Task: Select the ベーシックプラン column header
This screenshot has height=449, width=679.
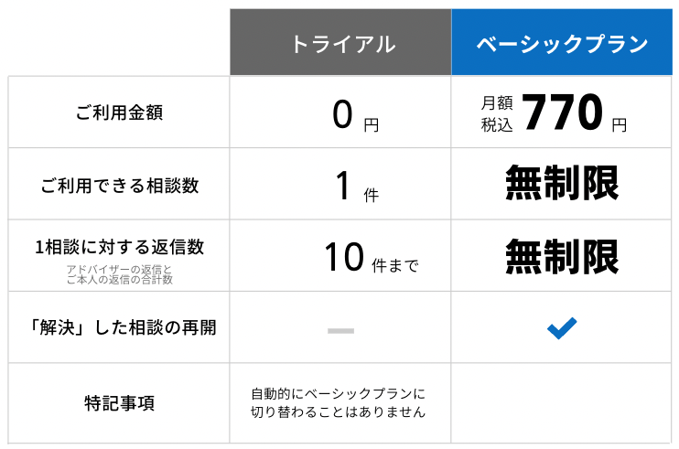Action: 562,43
